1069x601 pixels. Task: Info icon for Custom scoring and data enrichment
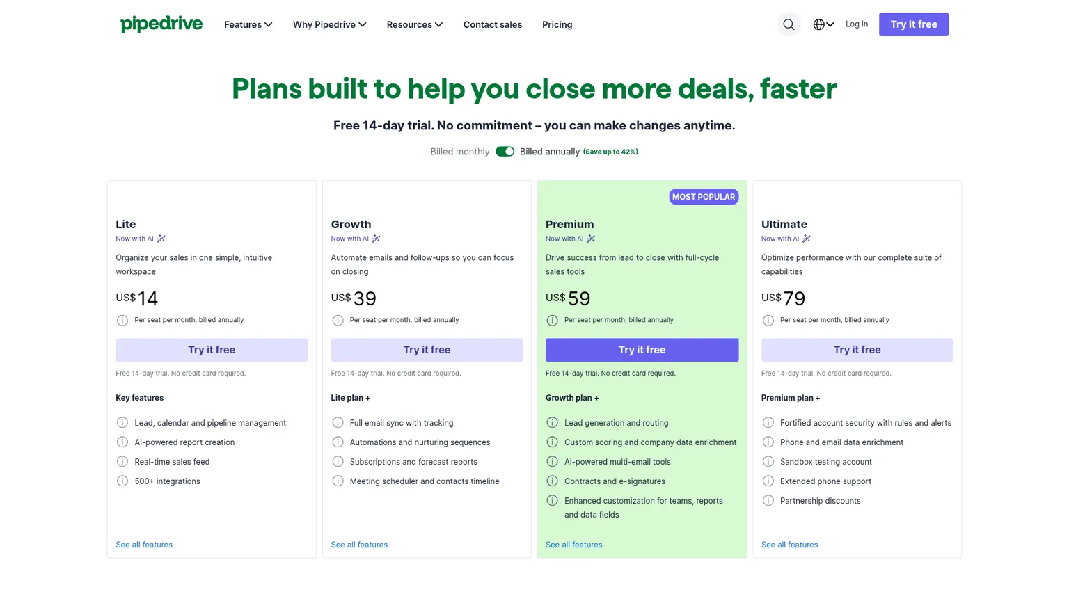point(553,442)
